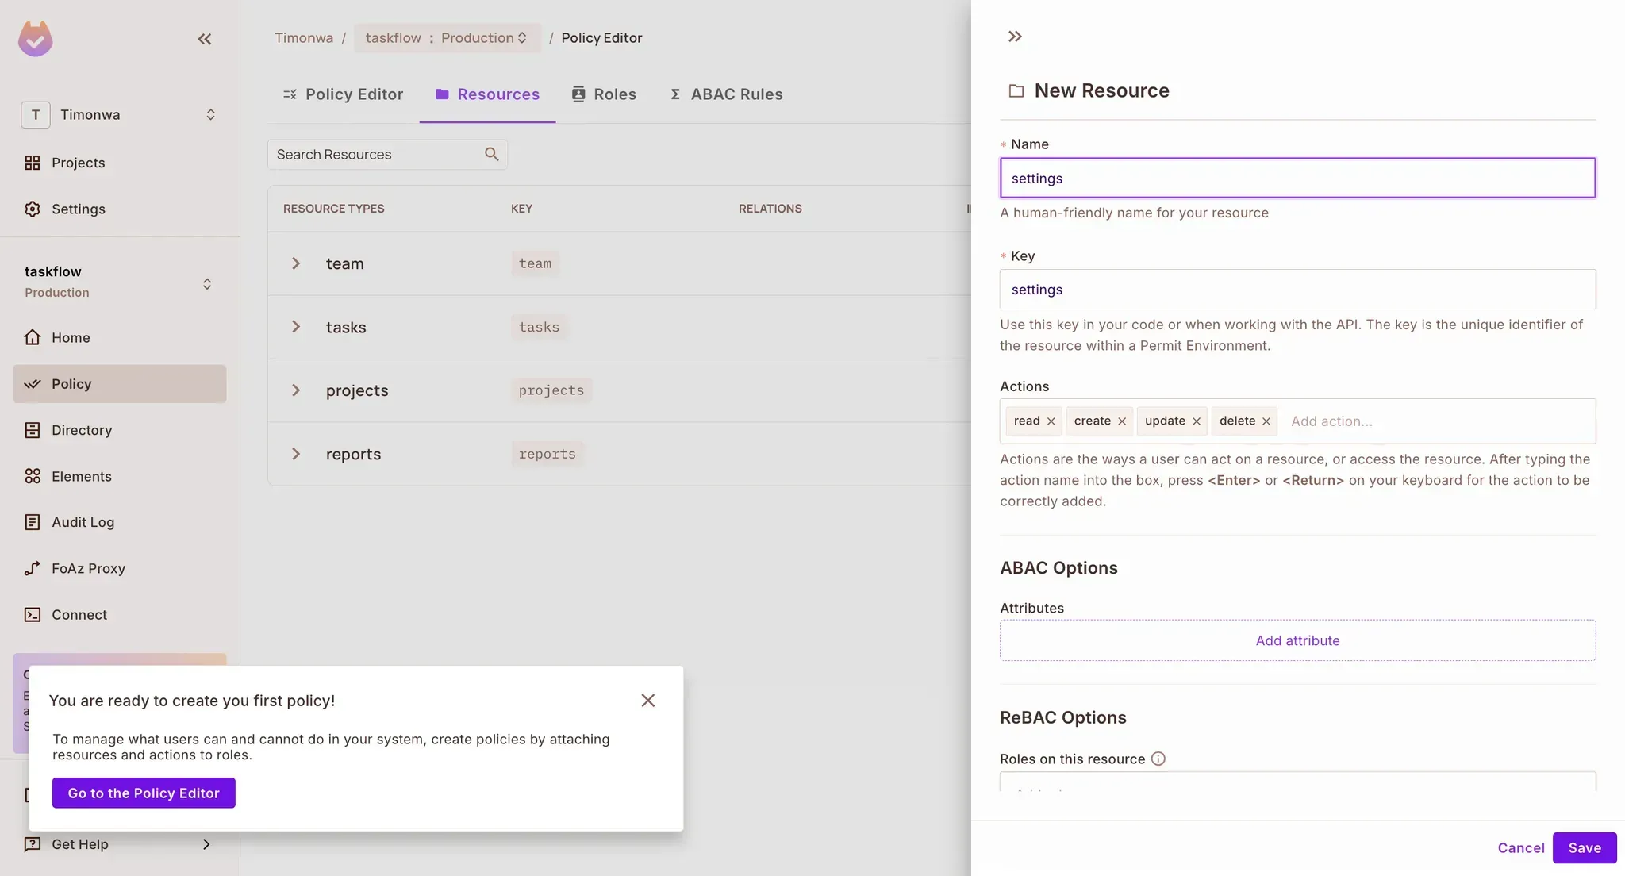
Task: Open the Timonwa workspace switcher
Action: tap(119, 115)
